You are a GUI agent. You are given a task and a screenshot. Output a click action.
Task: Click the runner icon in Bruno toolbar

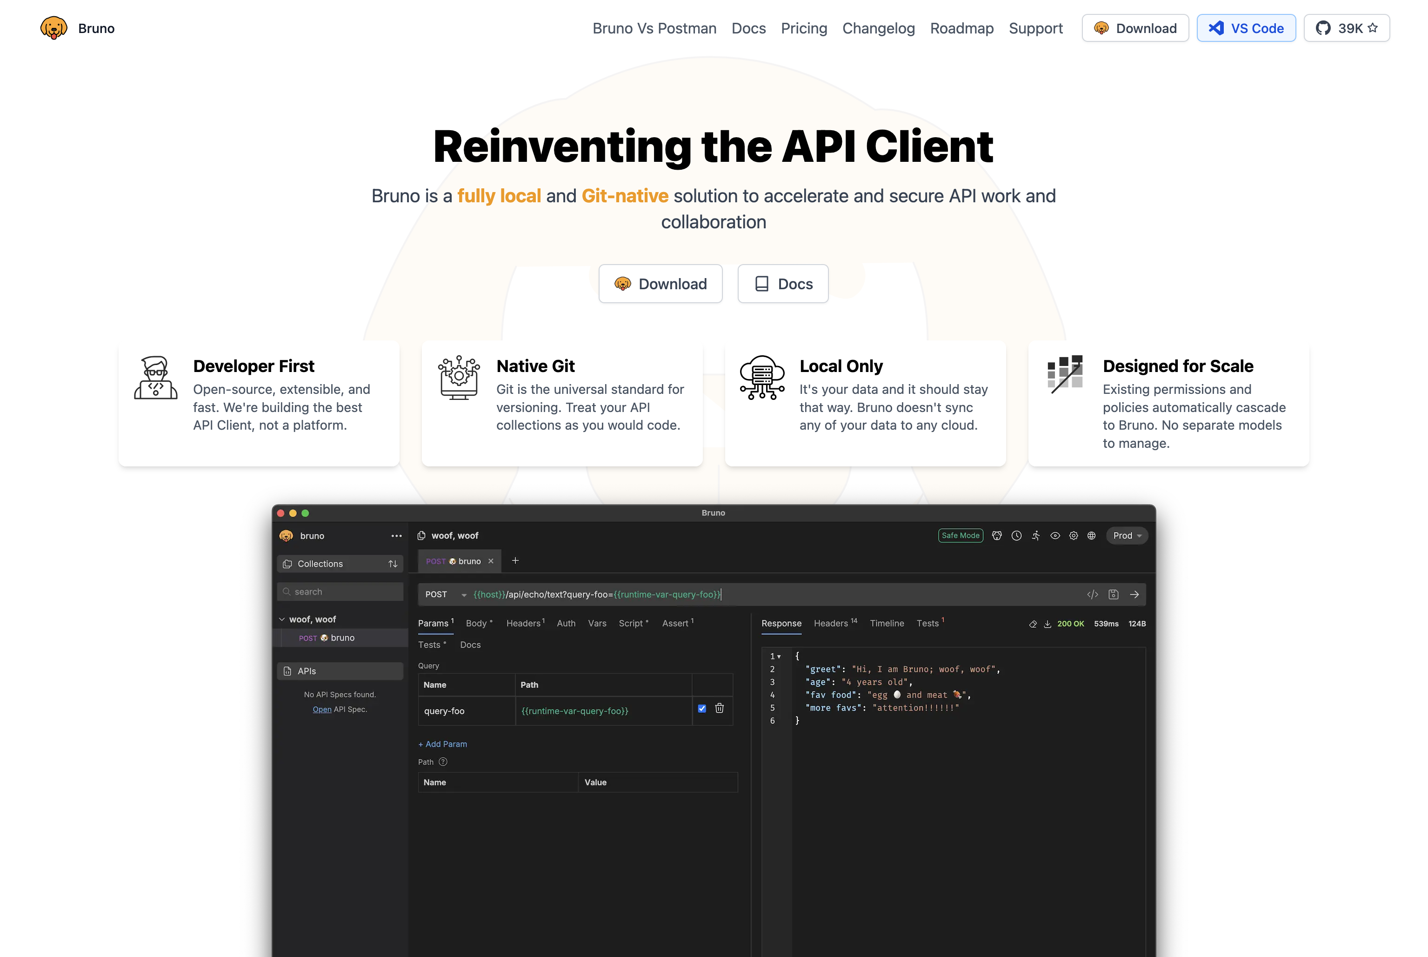click(x=1036, y=536)
